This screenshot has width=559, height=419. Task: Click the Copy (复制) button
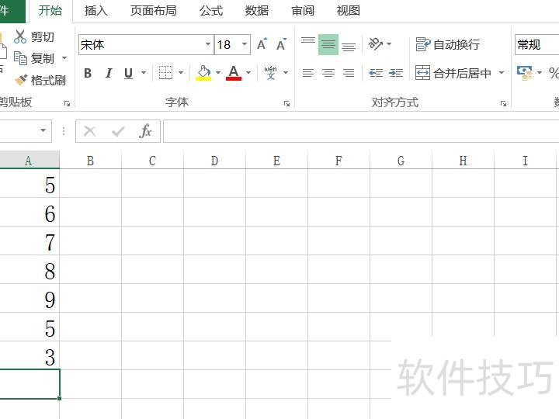point(34,58)
